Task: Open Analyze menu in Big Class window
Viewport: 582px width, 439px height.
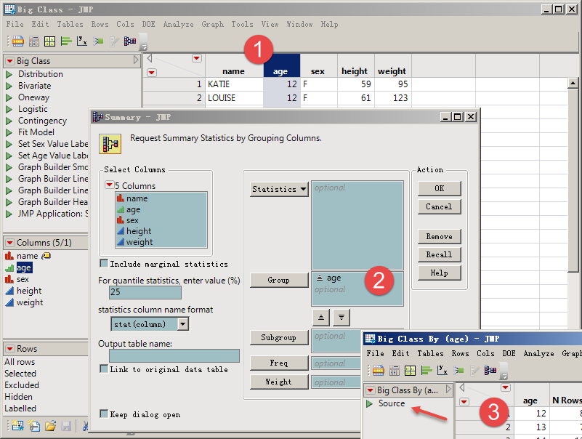Action: pyautogui.click(x=179, y=25)
